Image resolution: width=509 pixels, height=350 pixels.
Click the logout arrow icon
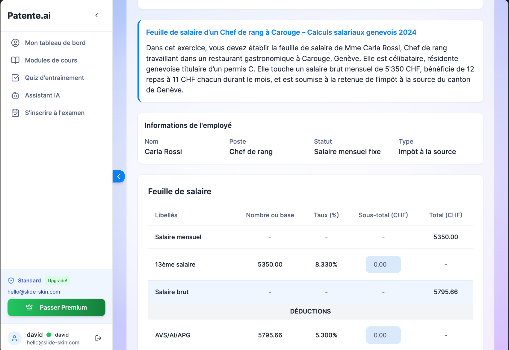pos(98,338)
